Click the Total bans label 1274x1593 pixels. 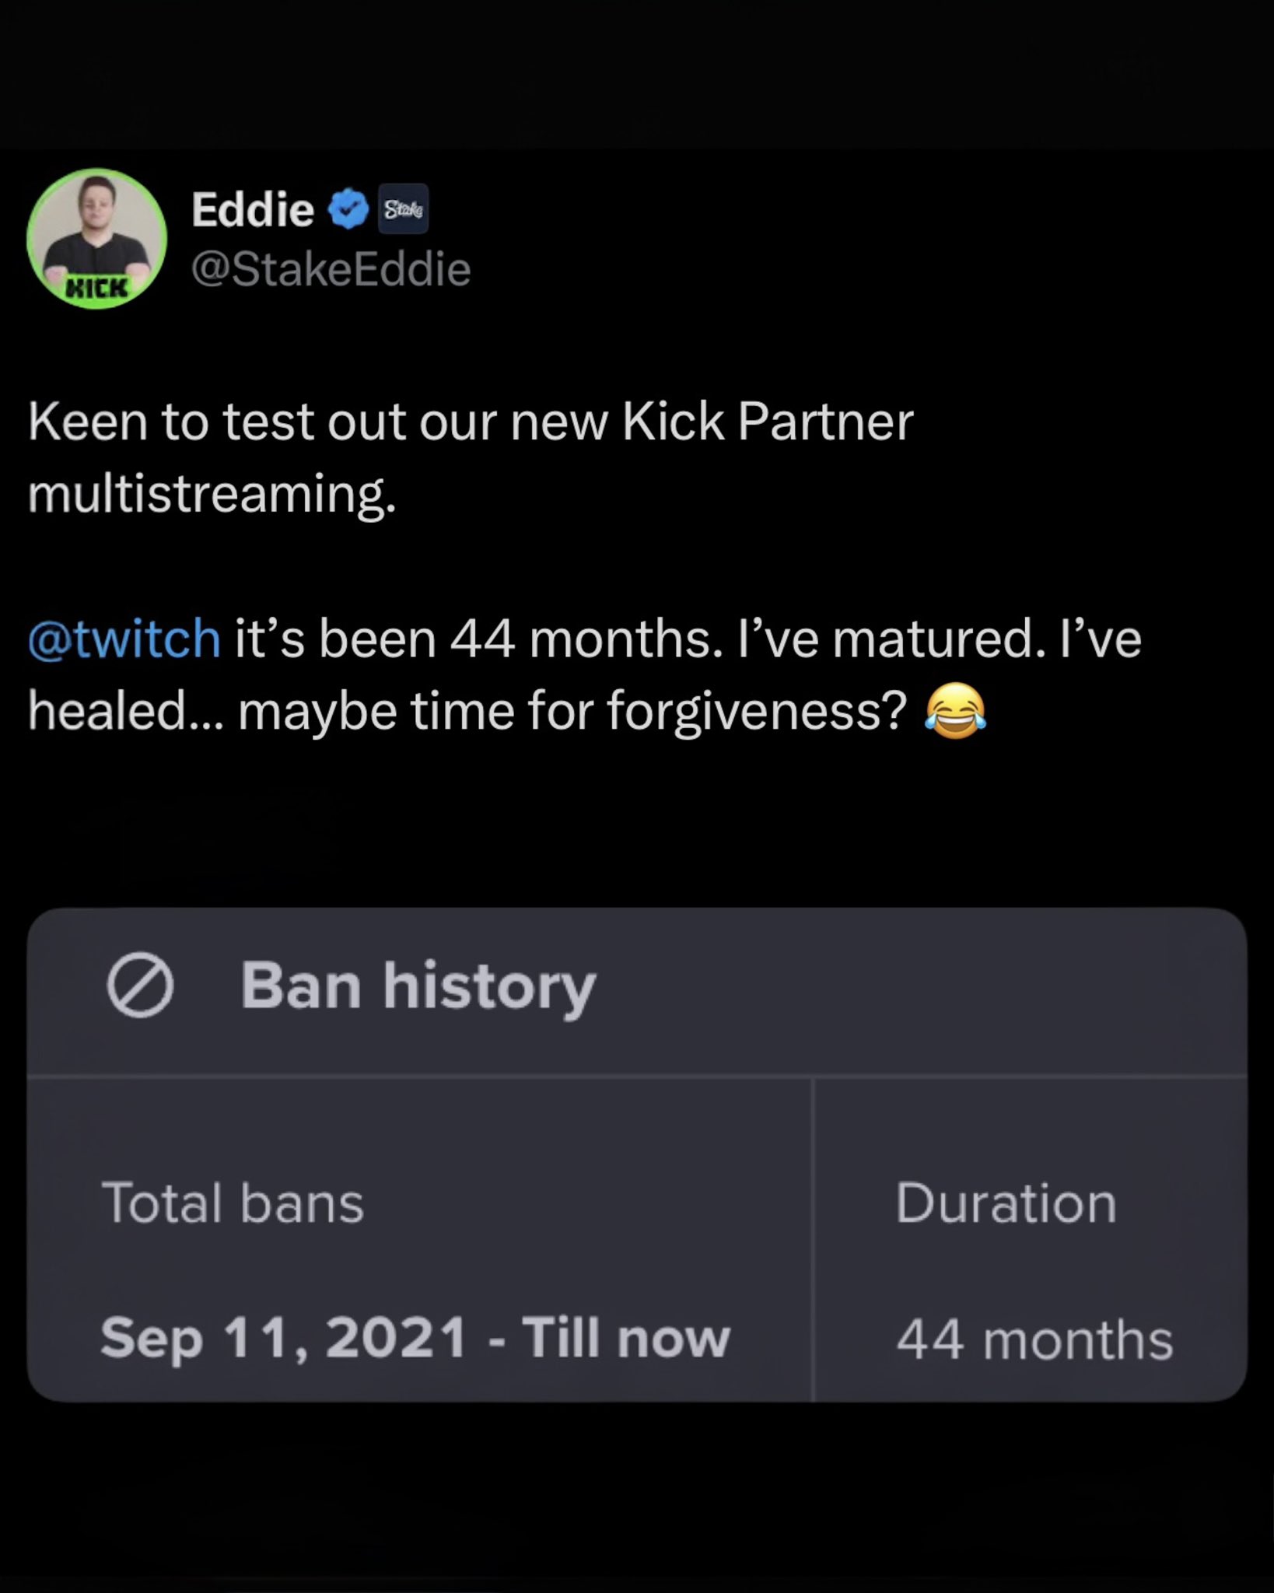[x=233, y=1203]
